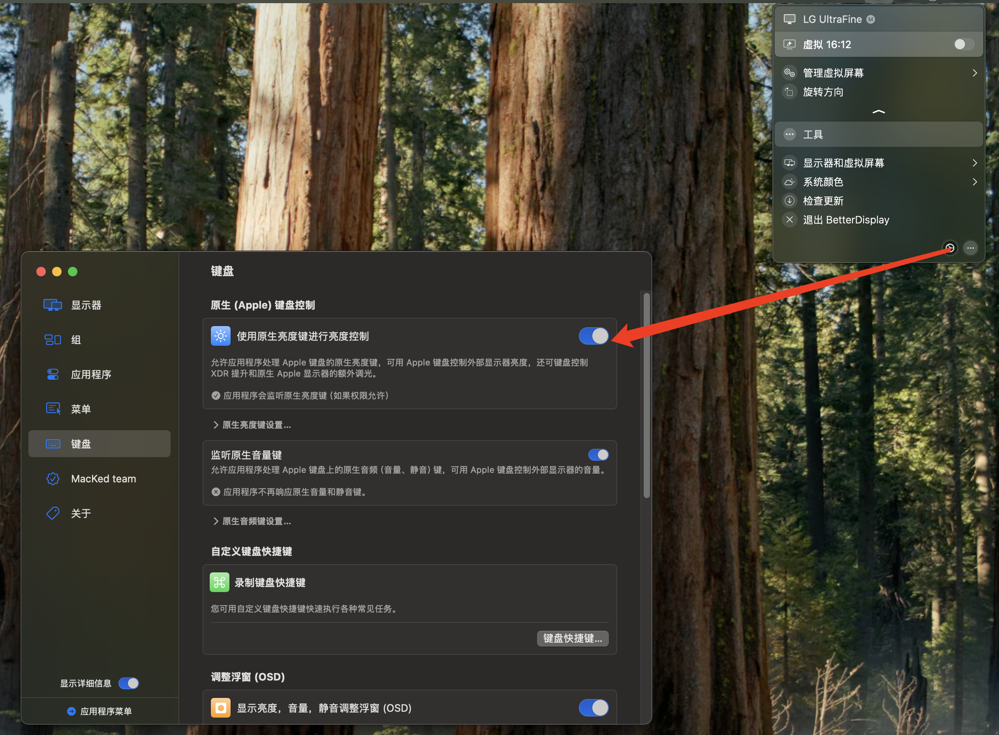Click the gear settings icon in BetterDisplay menu

point(950,248)
